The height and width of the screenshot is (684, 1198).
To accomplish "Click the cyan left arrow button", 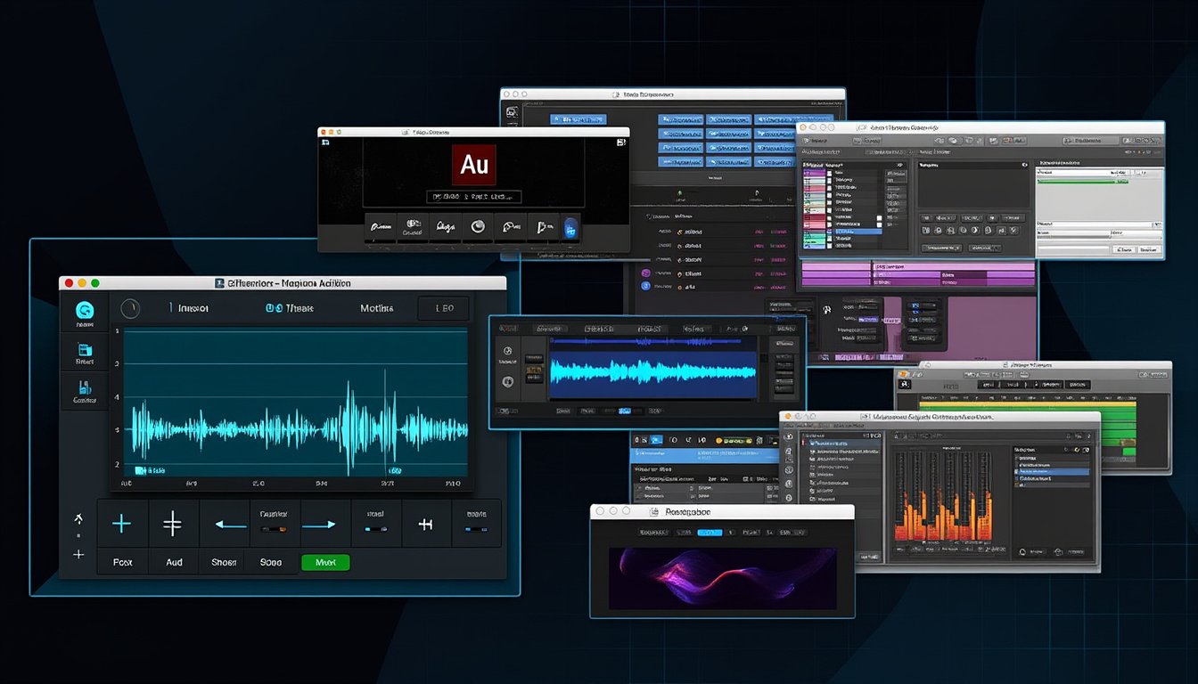I will pyautogui.click(x=229, y=525).
